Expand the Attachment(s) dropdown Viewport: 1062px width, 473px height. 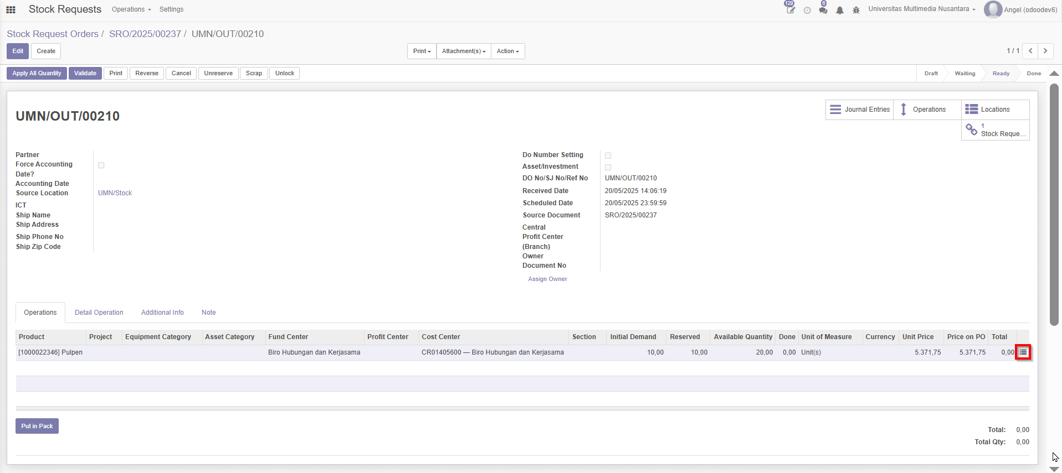464,51
